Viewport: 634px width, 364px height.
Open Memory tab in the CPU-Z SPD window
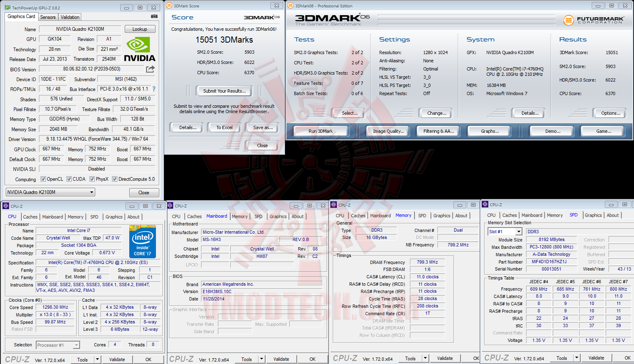555,215
